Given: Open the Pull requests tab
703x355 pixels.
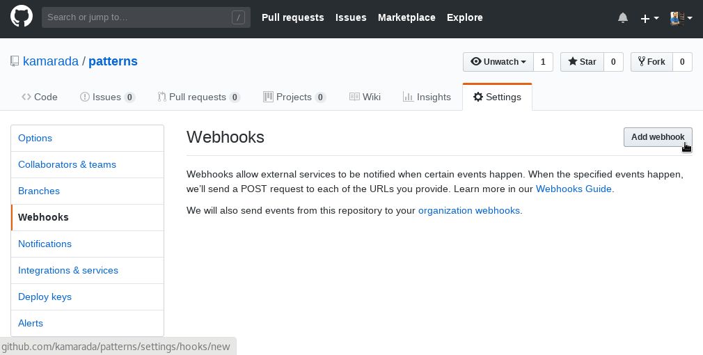Looking at the screenshot, I should [x=198, y=97].
